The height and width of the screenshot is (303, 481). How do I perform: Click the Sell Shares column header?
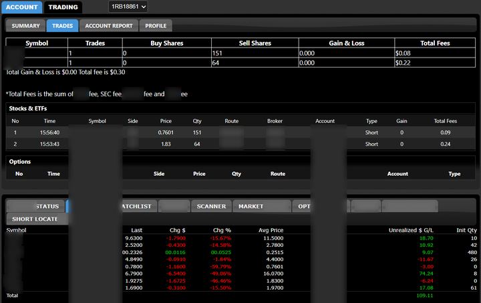[255, 43]
